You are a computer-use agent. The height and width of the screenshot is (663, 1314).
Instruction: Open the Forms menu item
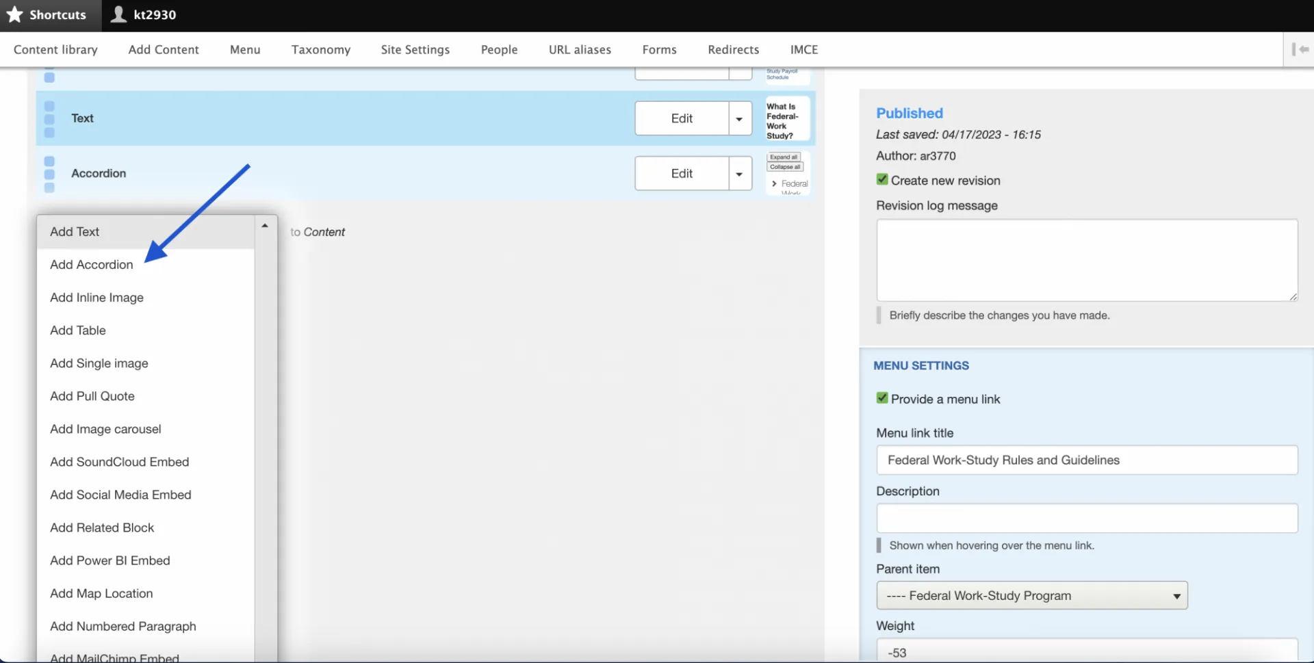click(659, 49)
